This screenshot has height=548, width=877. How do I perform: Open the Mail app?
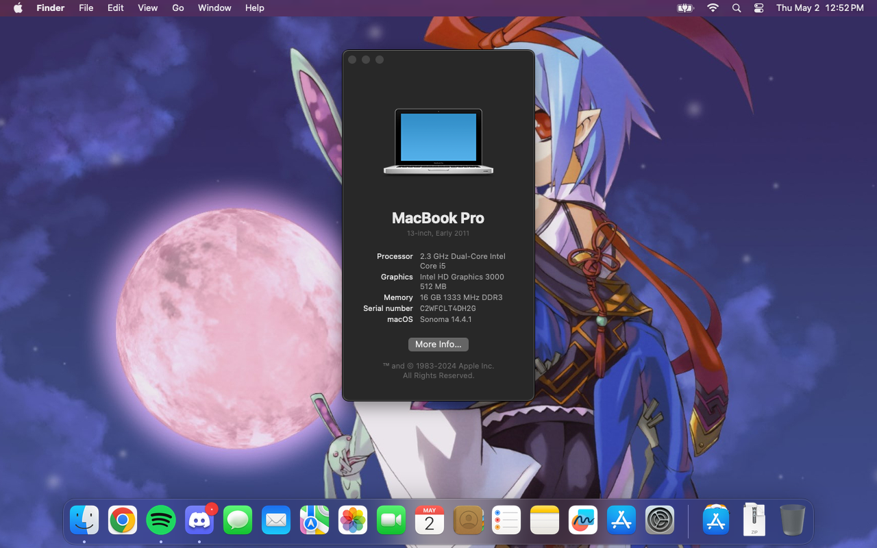[x=276, y=521]
